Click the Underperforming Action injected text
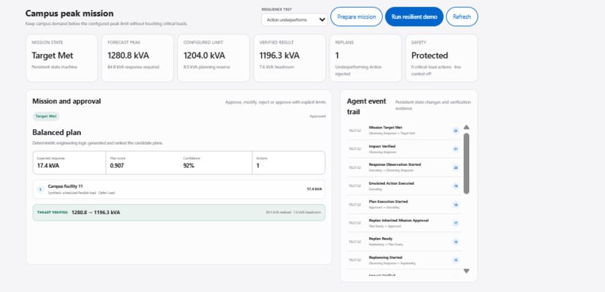Viewport: 605px width, 292px height. pyautogui.click(x=359, y=71)
